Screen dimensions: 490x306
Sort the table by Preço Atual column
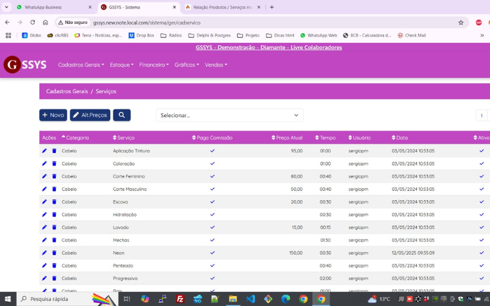288,138
